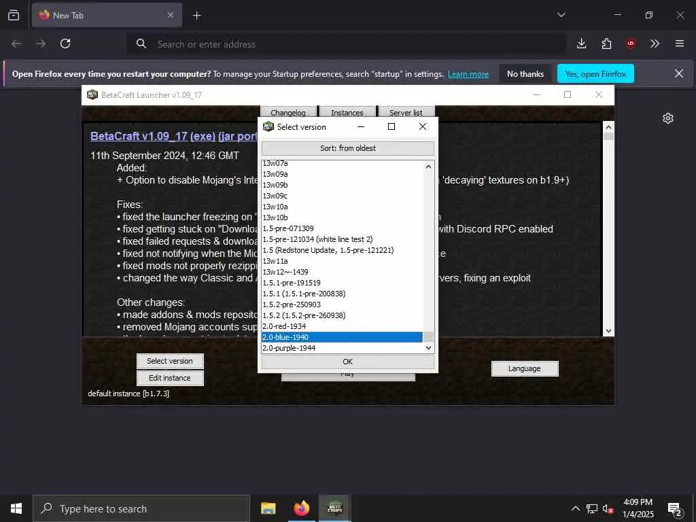Close the New Tab tab
This screenshot has width=696, height=522.
click(x=171, y=15)
